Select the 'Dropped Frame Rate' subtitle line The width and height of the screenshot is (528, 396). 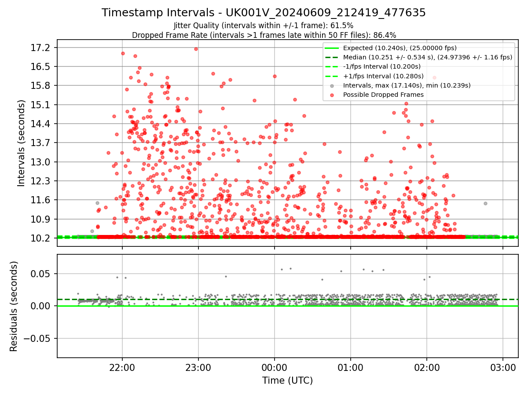point(264,35)
